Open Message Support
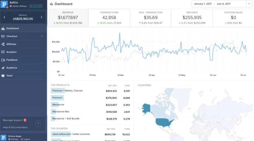The width and height of the screenshot is (254, 141). [13, 120]
